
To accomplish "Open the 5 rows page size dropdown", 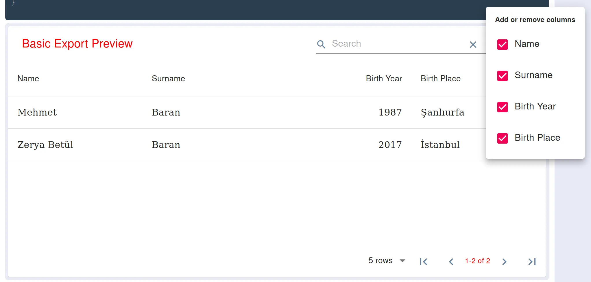I will pyautogui.click(x=387, y=261).
